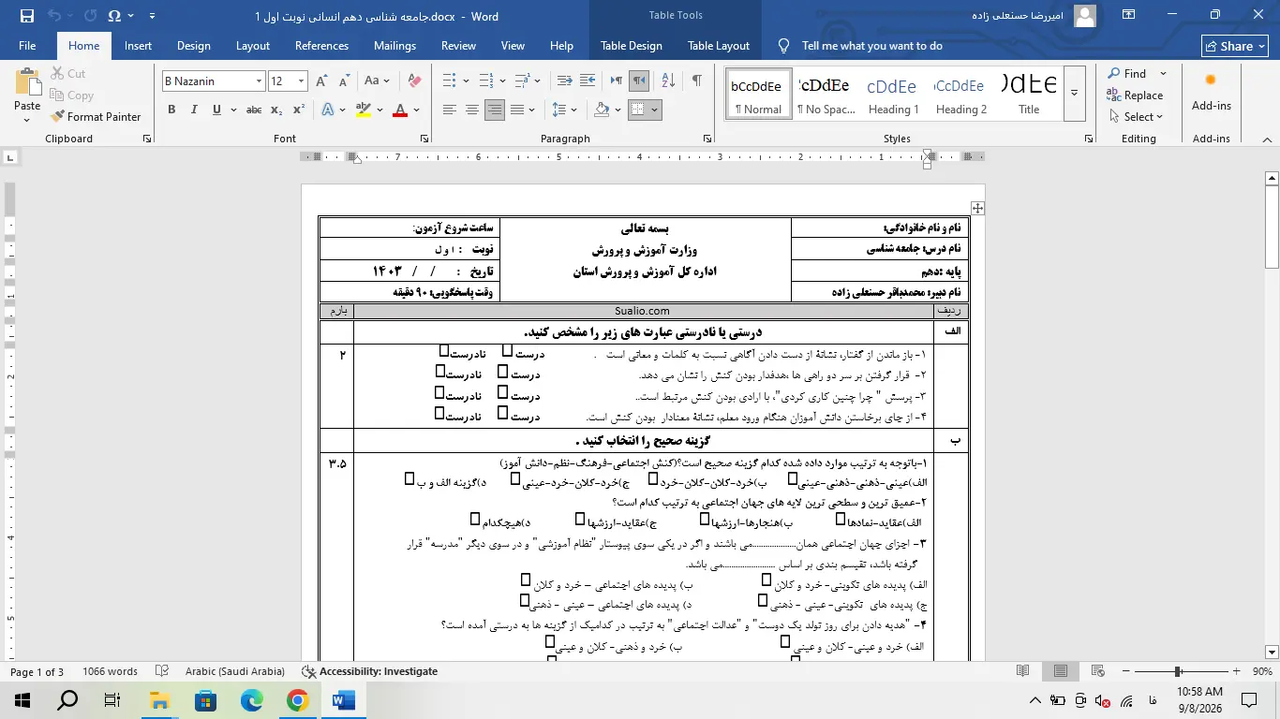Open the Borders dropdown arrow
The width and height of the screenshot is (1280, 719).
655,110
